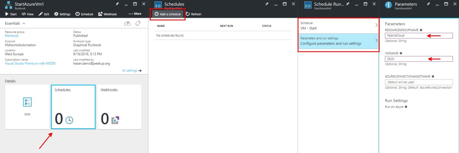Click the AZURECONNECTIONASSETNAME input field
The image size is (459, 153).
[x=419, y=82]
